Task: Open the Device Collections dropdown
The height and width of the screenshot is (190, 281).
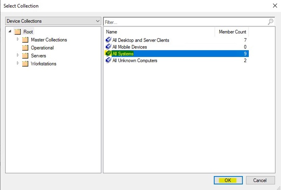Action: 97,21
